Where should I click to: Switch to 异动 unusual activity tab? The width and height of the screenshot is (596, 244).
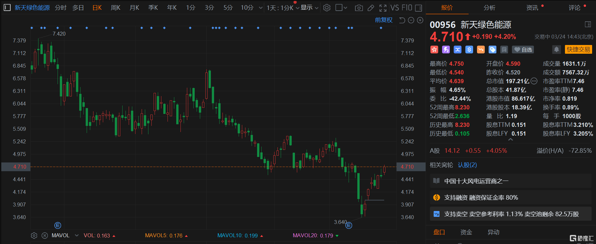tap(493, 232)
